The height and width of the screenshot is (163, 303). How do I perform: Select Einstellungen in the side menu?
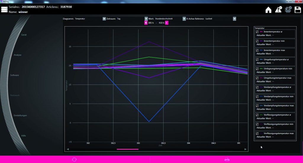point(20,115)
